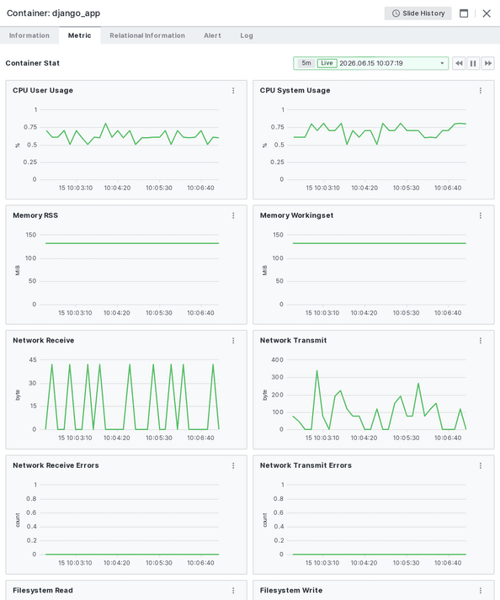Open Memory RSS kebab menu

coord(233,215)
